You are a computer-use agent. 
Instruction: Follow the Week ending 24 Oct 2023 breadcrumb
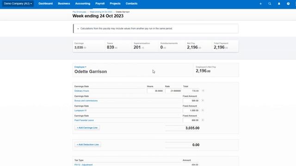(x=101, y=12)
